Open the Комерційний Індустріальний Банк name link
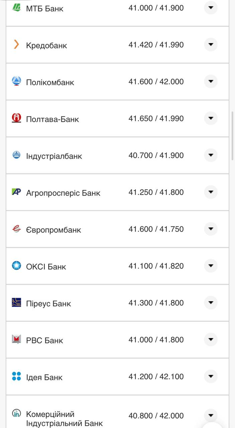 64,419
